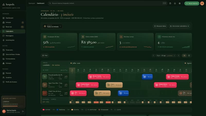Open the Fern... direct booking block
The width and height of the screenshot is (206, 116).
click(114, 85)
